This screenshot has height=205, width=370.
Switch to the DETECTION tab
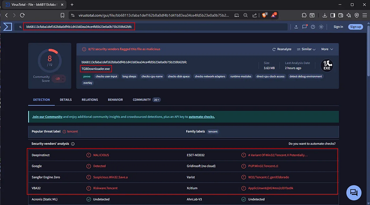click(42, 100)
